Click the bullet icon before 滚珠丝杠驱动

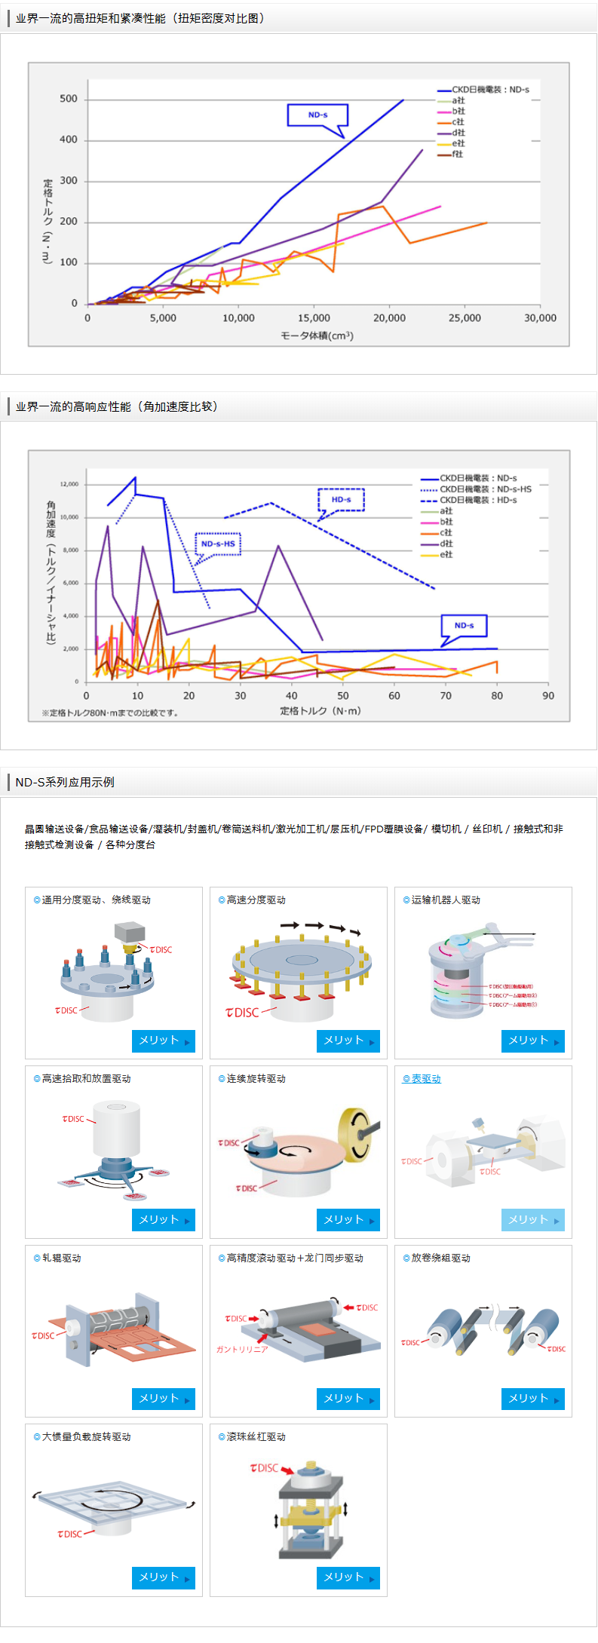222,1437
